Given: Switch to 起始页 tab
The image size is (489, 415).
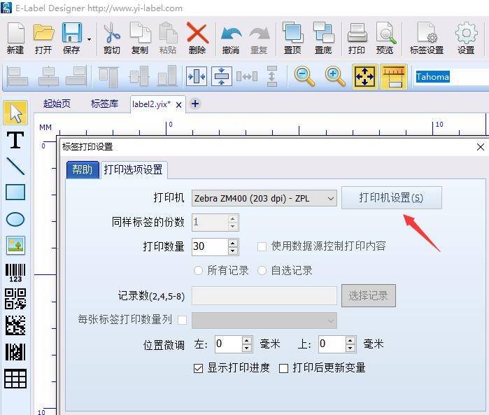Looking at the screenshot, I should [57, 104].
